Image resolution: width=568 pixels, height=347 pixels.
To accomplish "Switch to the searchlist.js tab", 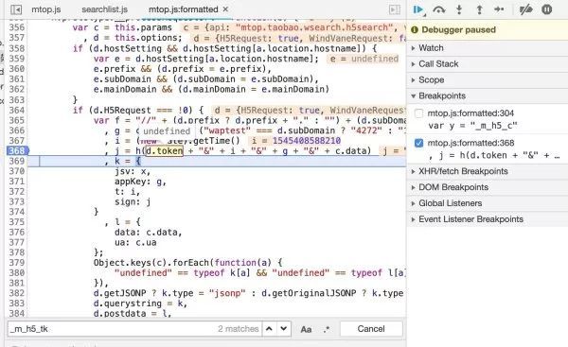I will point(104,9).
